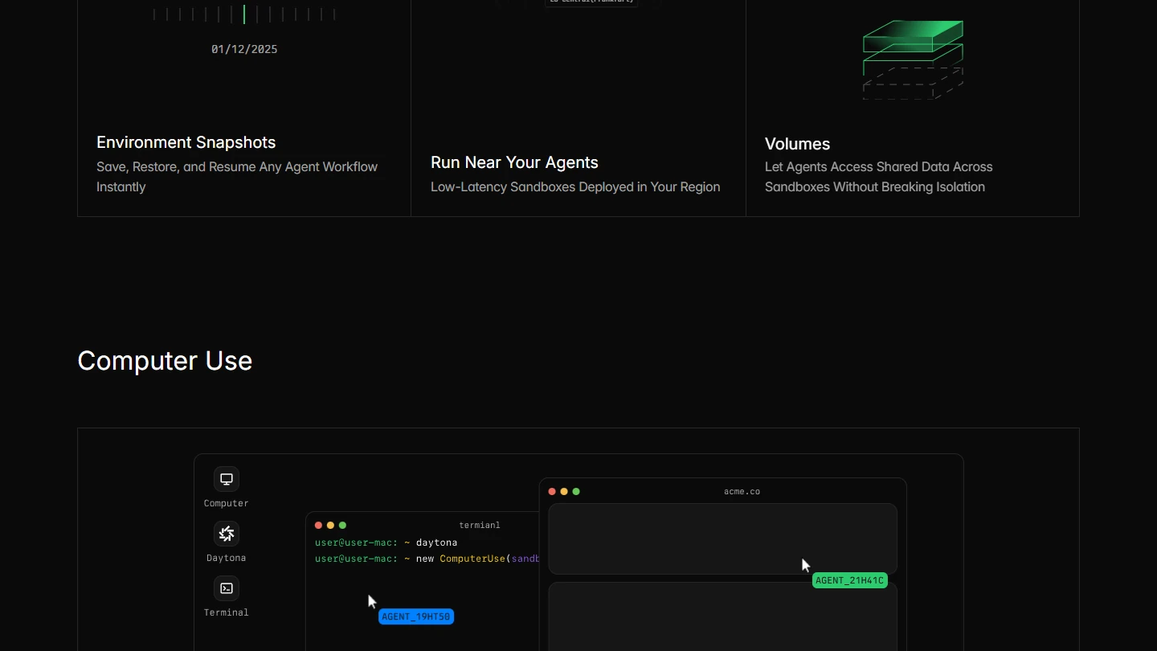
Task: Click the green dot on acme.co window
Action: point(576,491)
